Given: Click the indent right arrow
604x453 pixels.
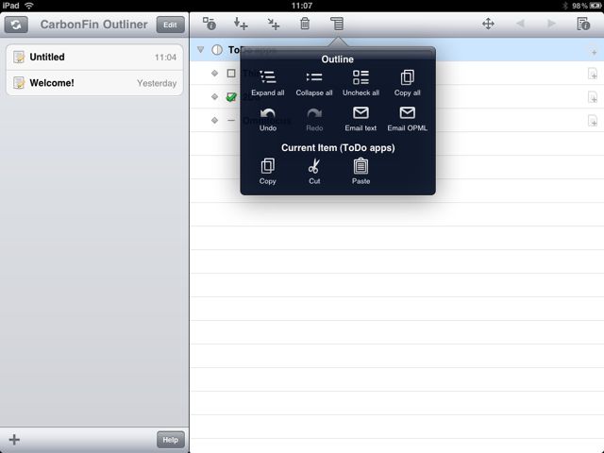Looking at the screenshot, I should 551,24.
